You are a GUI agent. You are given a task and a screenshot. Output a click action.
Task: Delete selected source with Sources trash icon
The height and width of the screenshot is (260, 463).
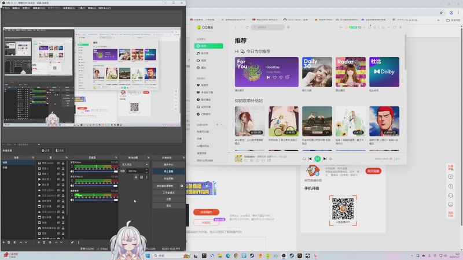44,242
